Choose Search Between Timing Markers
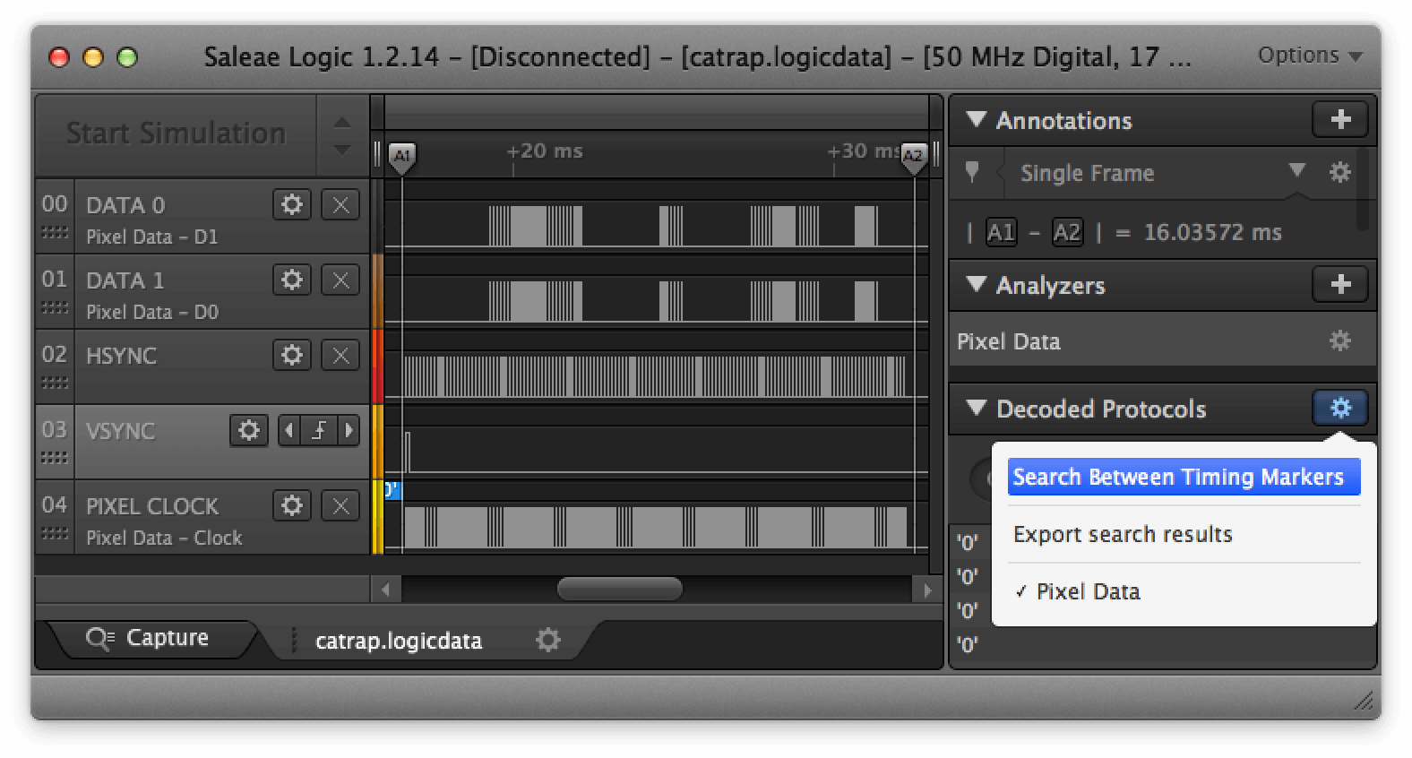The width and height of the screenshot is (1412, 758). [1184, 477]
